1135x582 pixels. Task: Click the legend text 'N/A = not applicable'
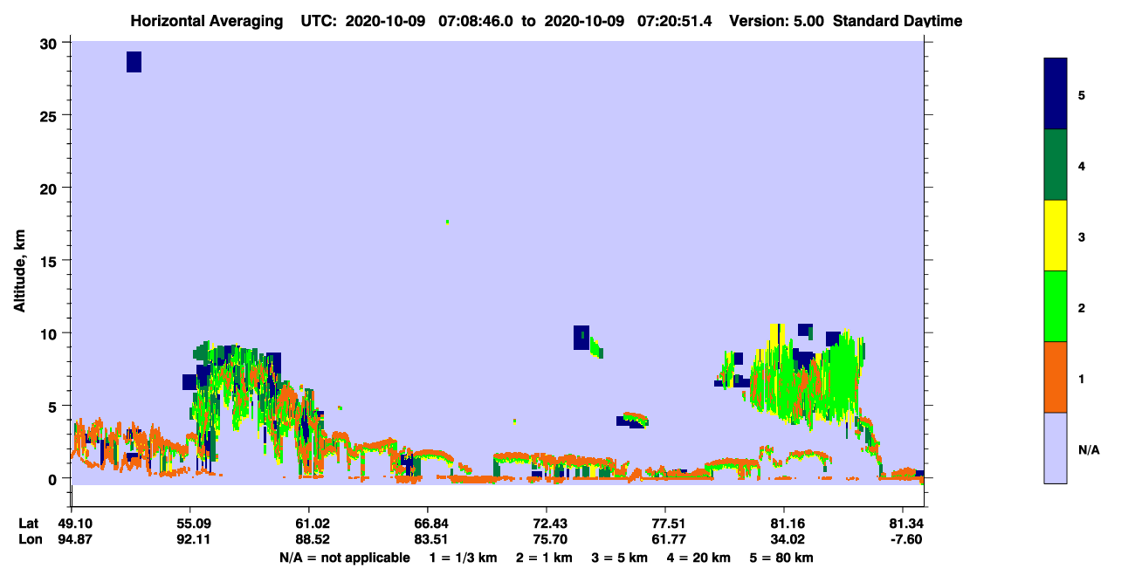pyautogui.click(x=344, y=558)
